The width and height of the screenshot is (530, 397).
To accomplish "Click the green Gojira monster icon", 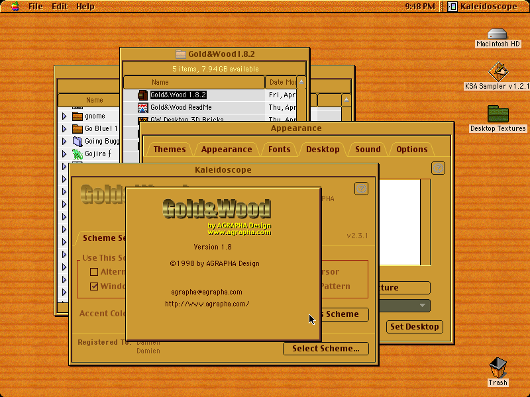I will (78, 154).
